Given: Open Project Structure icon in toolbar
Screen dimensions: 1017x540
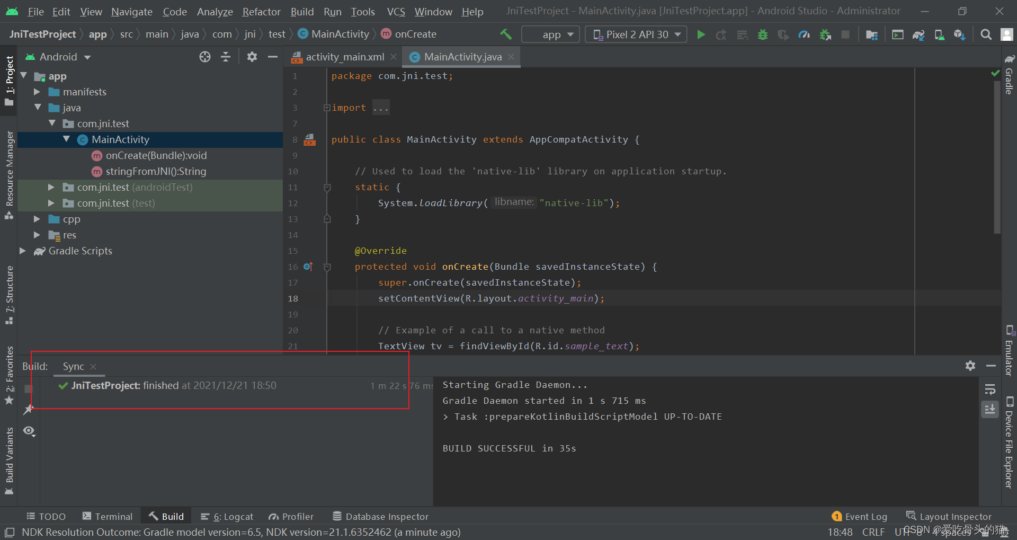Looking at the screenshot, I should click(x=872, y=34).
